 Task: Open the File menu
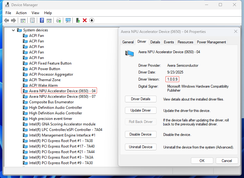(8, 13)
